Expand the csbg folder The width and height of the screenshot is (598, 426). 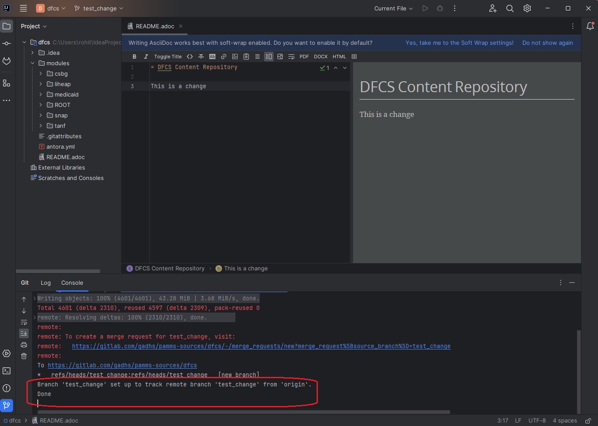click(41, 73)
